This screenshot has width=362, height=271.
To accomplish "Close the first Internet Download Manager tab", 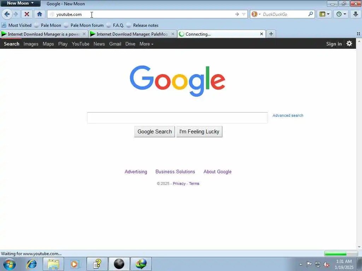I will click(x=84, y=34).
